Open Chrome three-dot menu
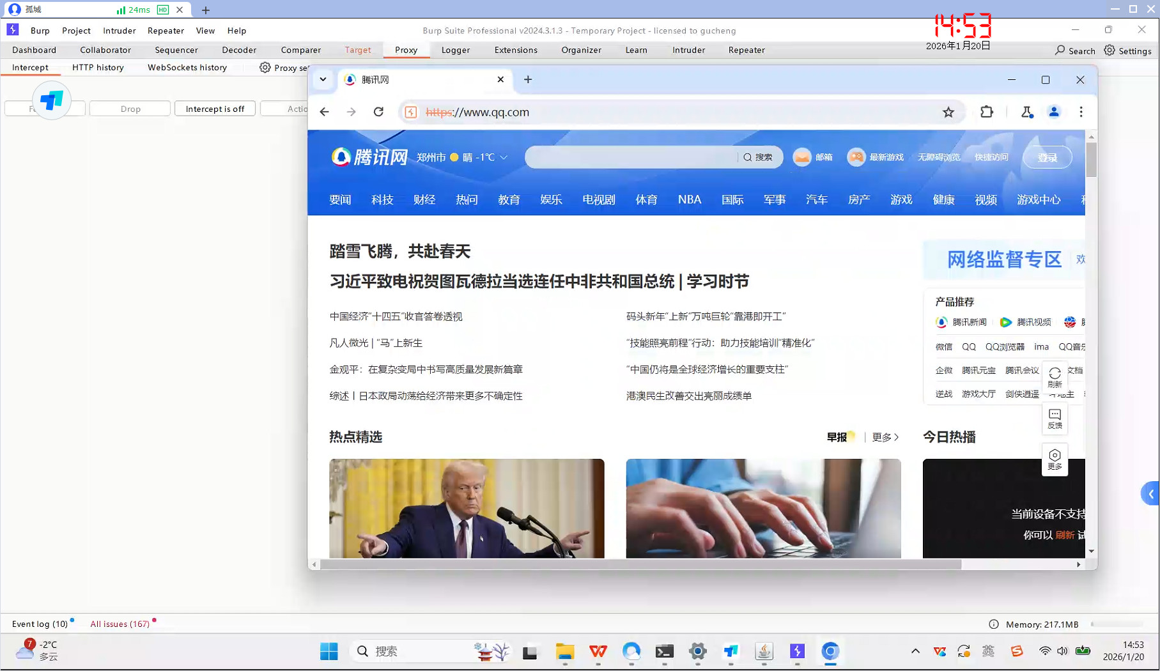 (x=1081, y=112)
